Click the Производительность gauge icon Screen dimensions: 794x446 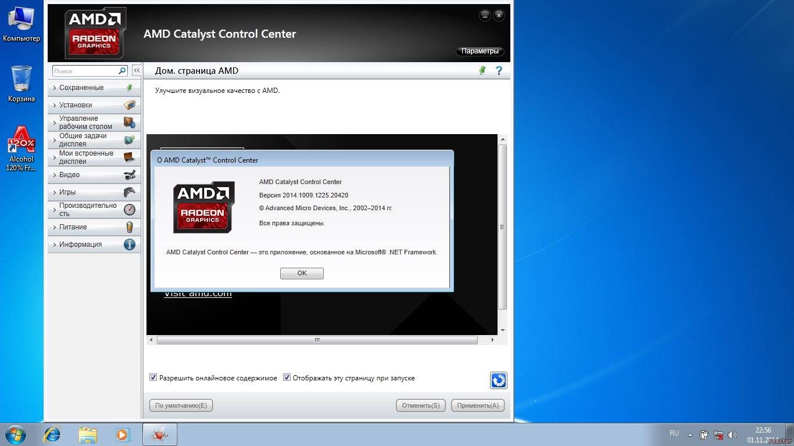coord(129,210)
